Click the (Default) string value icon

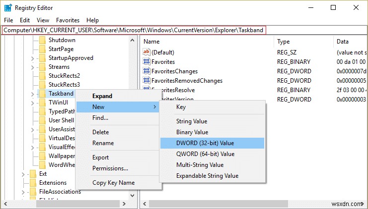(x=146, y=52)
